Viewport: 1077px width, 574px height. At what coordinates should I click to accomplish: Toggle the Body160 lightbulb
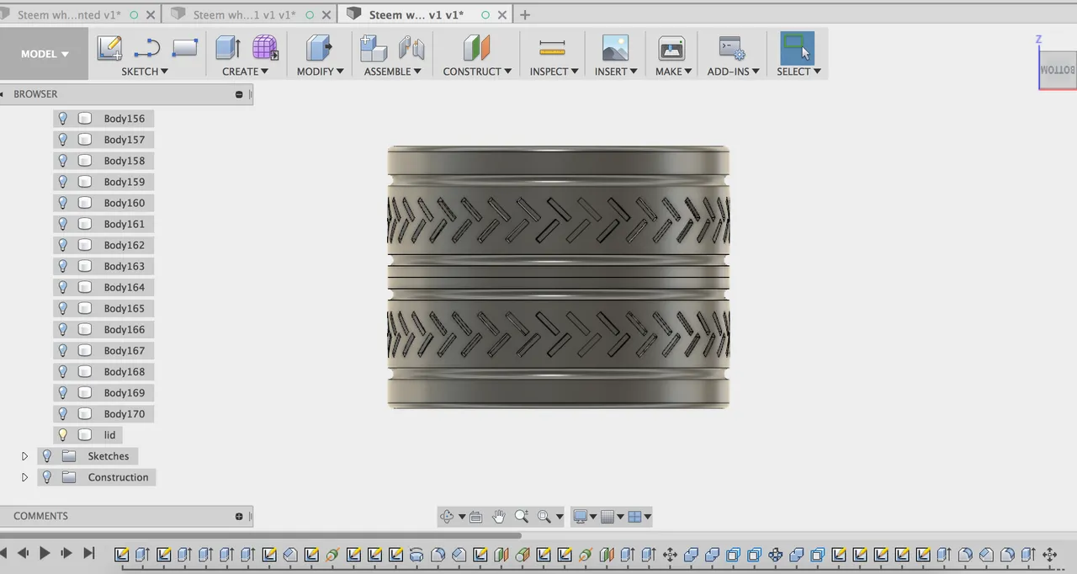(62, 203)
